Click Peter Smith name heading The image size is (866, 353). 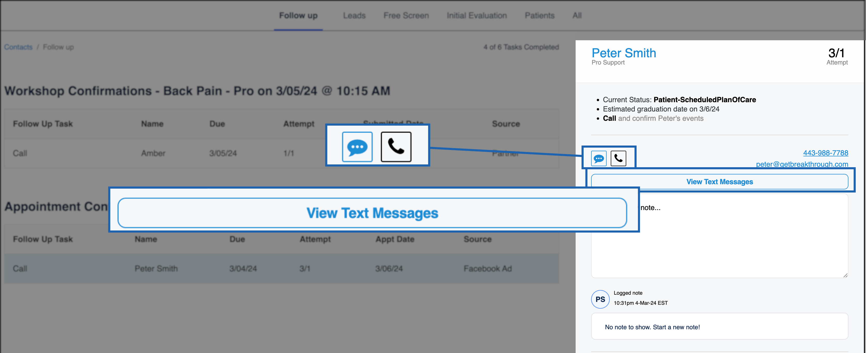(x=624, y=53)
